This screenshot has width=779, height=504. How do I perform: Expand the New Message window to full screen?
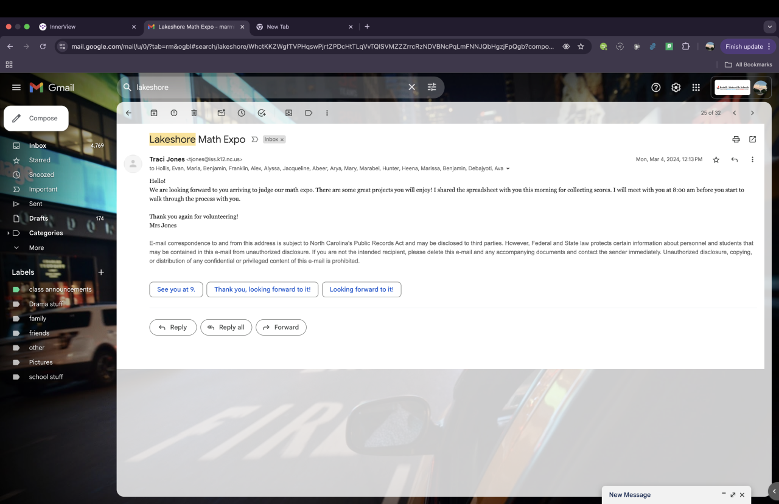[733, 495]
